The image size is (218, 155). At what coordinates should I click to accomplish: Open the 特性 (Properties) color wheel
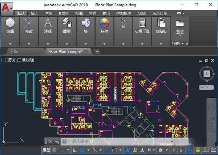click(104, 23)
